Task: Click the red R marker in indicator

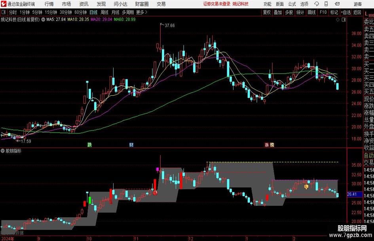Action: [x=155, y=193]
